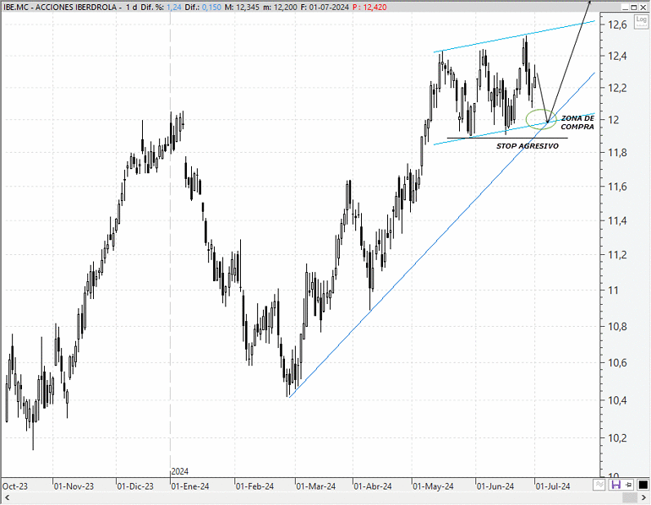Image resolution: width=651 pixels, height=505 pixels.
Task: Click the 12,2 price axis label
Action: pyautogui.click(x=618, y=88)
